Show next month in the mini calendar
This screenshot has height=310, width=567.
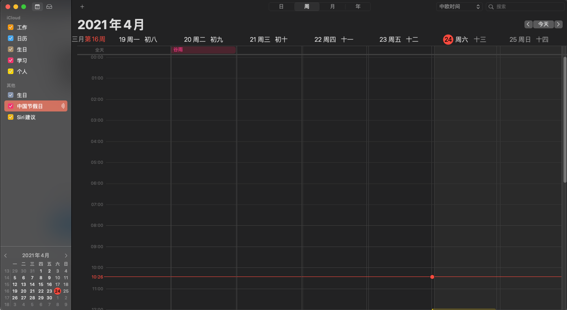pos(66,256)
